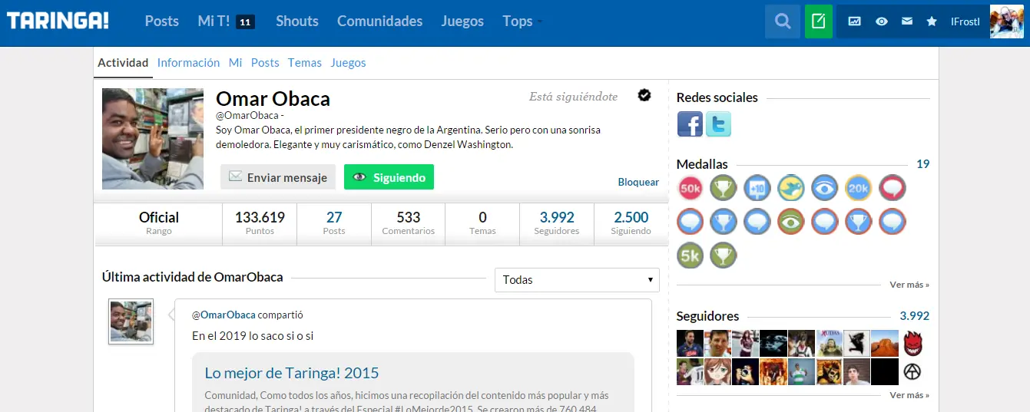Switch to the Mi profile tab

click(235, 63)
